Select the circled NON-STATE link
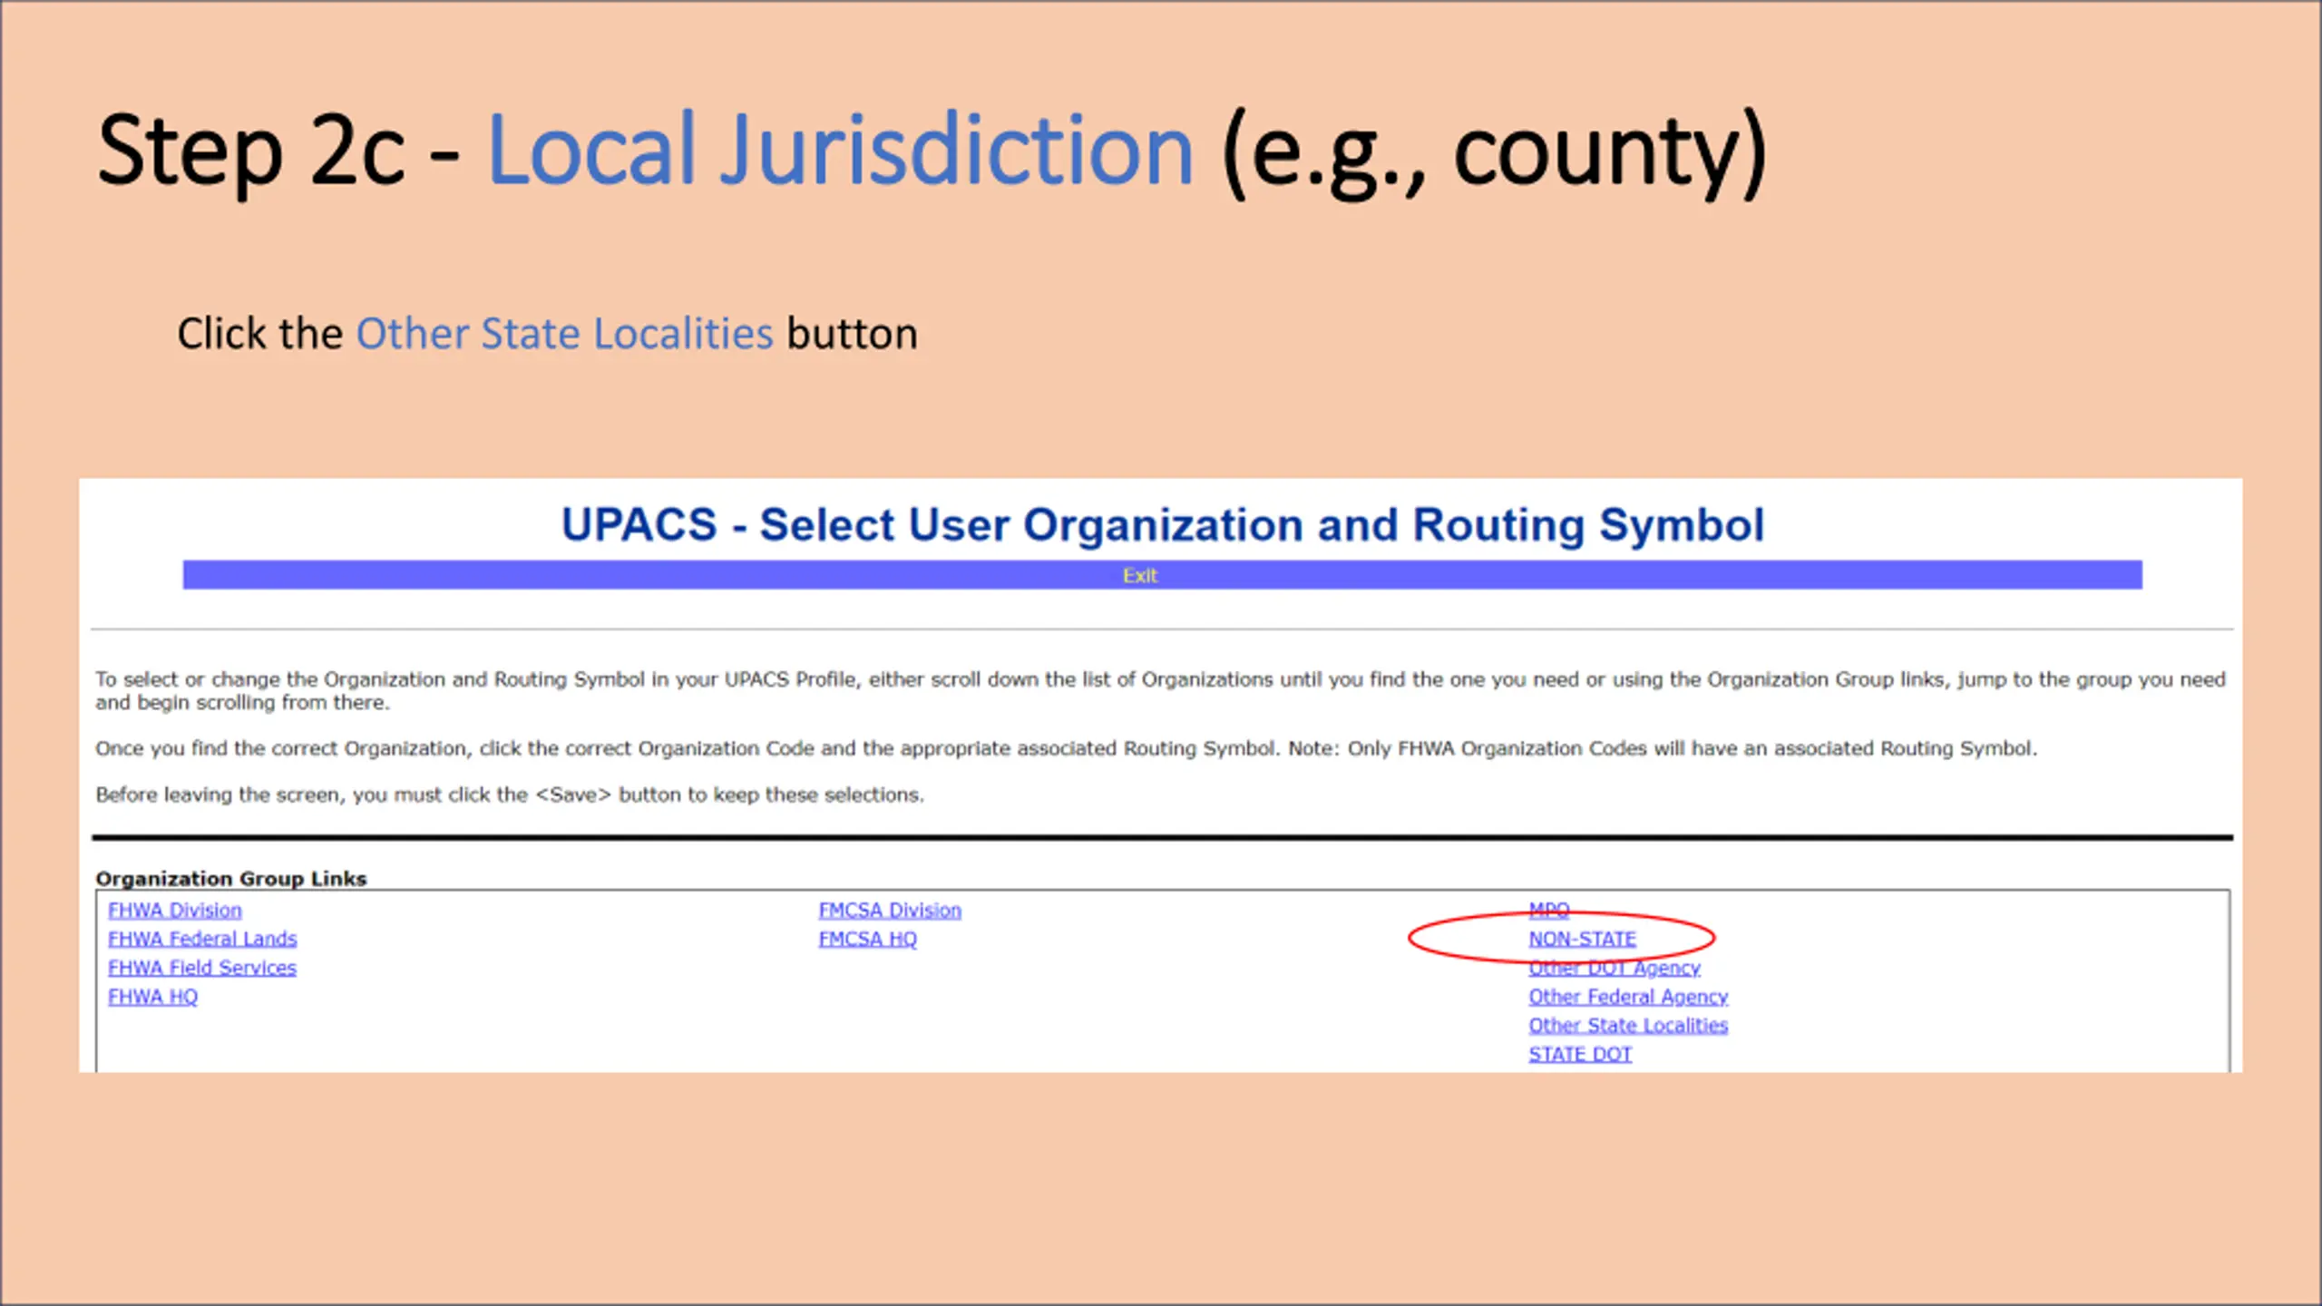This screenshot has width=2322, height=1306. pyautogui.click(x=1582, y=939)
